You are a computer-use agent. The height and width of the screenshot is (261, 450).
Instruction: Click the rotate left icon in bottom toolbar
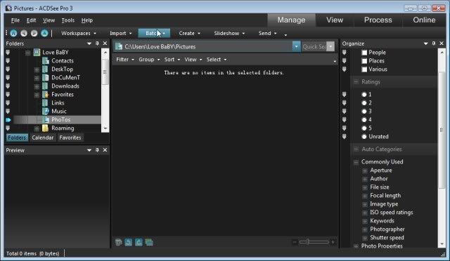(129, 242)
